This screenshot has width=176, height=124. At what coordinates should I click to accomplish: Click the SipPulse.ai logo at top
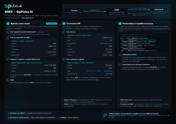tap(13, 6)
